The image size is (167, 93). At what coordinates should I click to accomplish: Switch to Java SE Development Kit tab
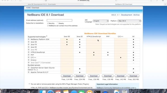42,4
